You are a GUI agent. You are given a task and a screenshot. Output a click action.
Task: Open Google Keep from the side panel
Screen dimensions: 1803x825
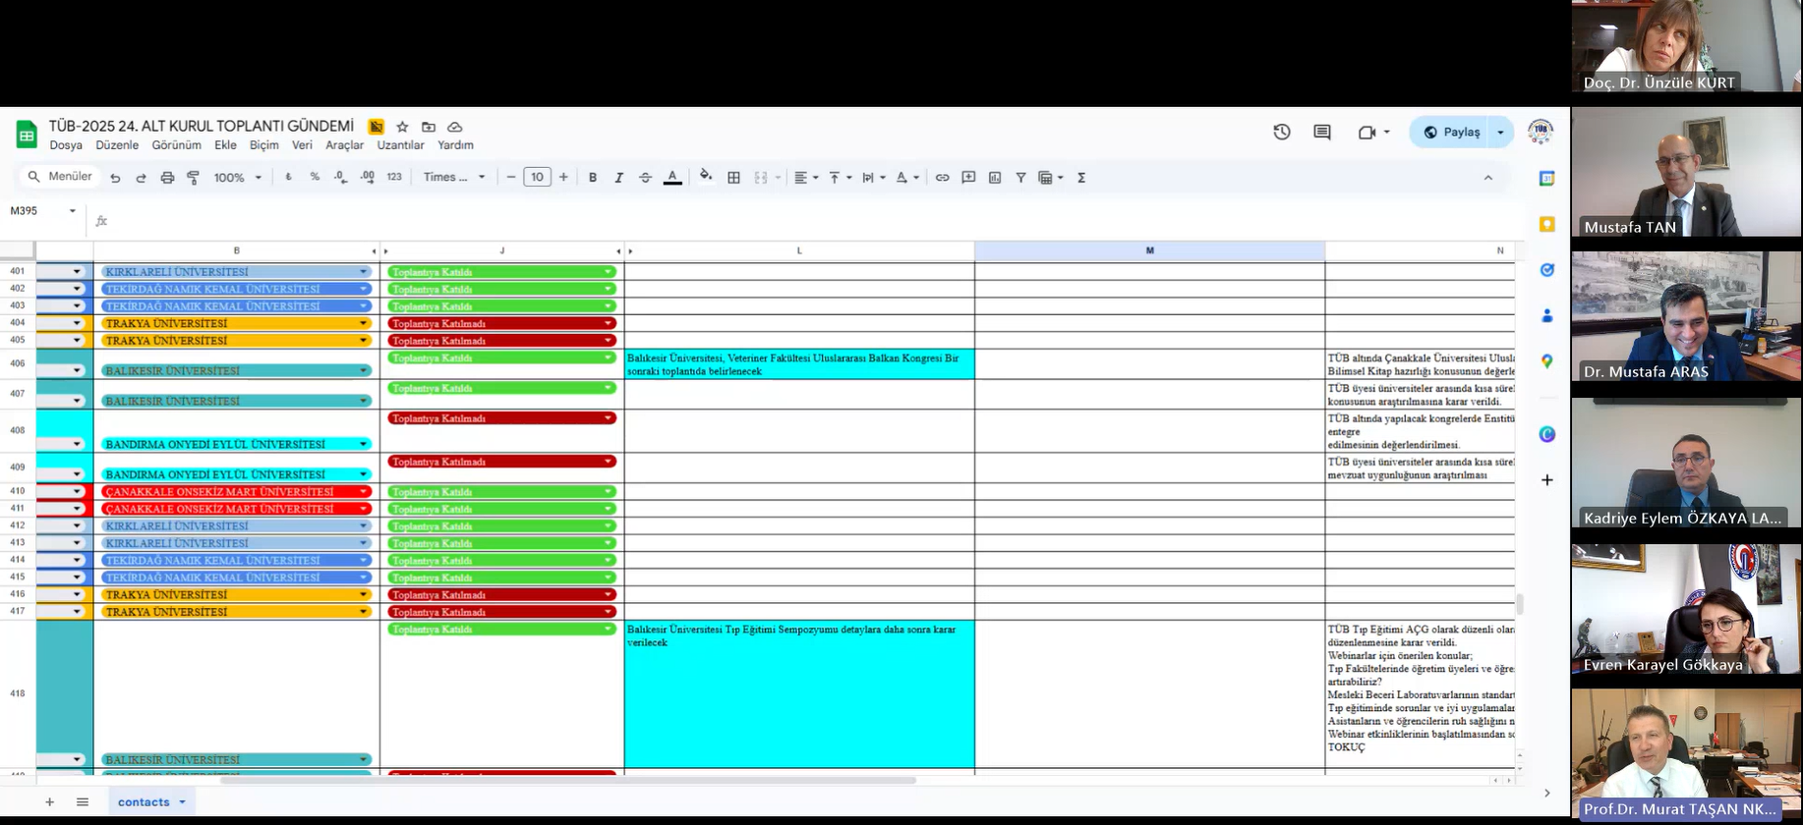pos(1546,225)
